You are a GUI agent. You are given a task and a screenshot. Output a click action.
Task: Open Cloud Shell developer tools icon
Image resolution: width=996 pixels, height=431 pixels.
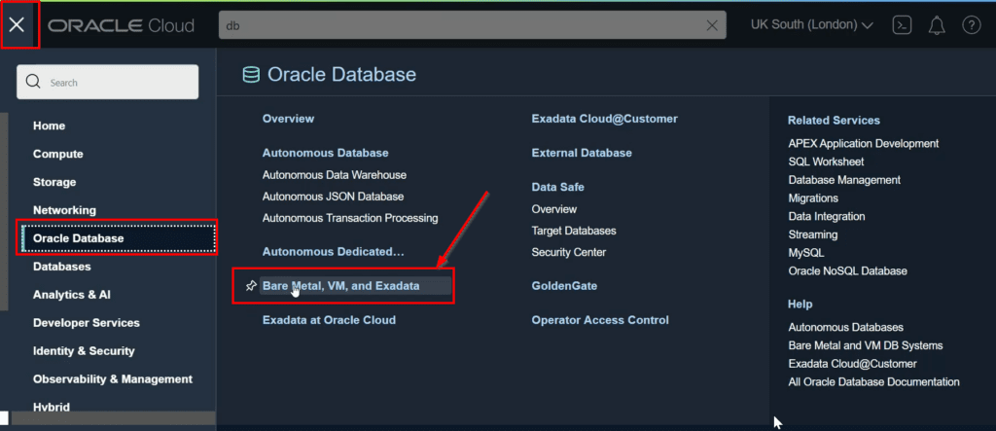click(902, 24)
